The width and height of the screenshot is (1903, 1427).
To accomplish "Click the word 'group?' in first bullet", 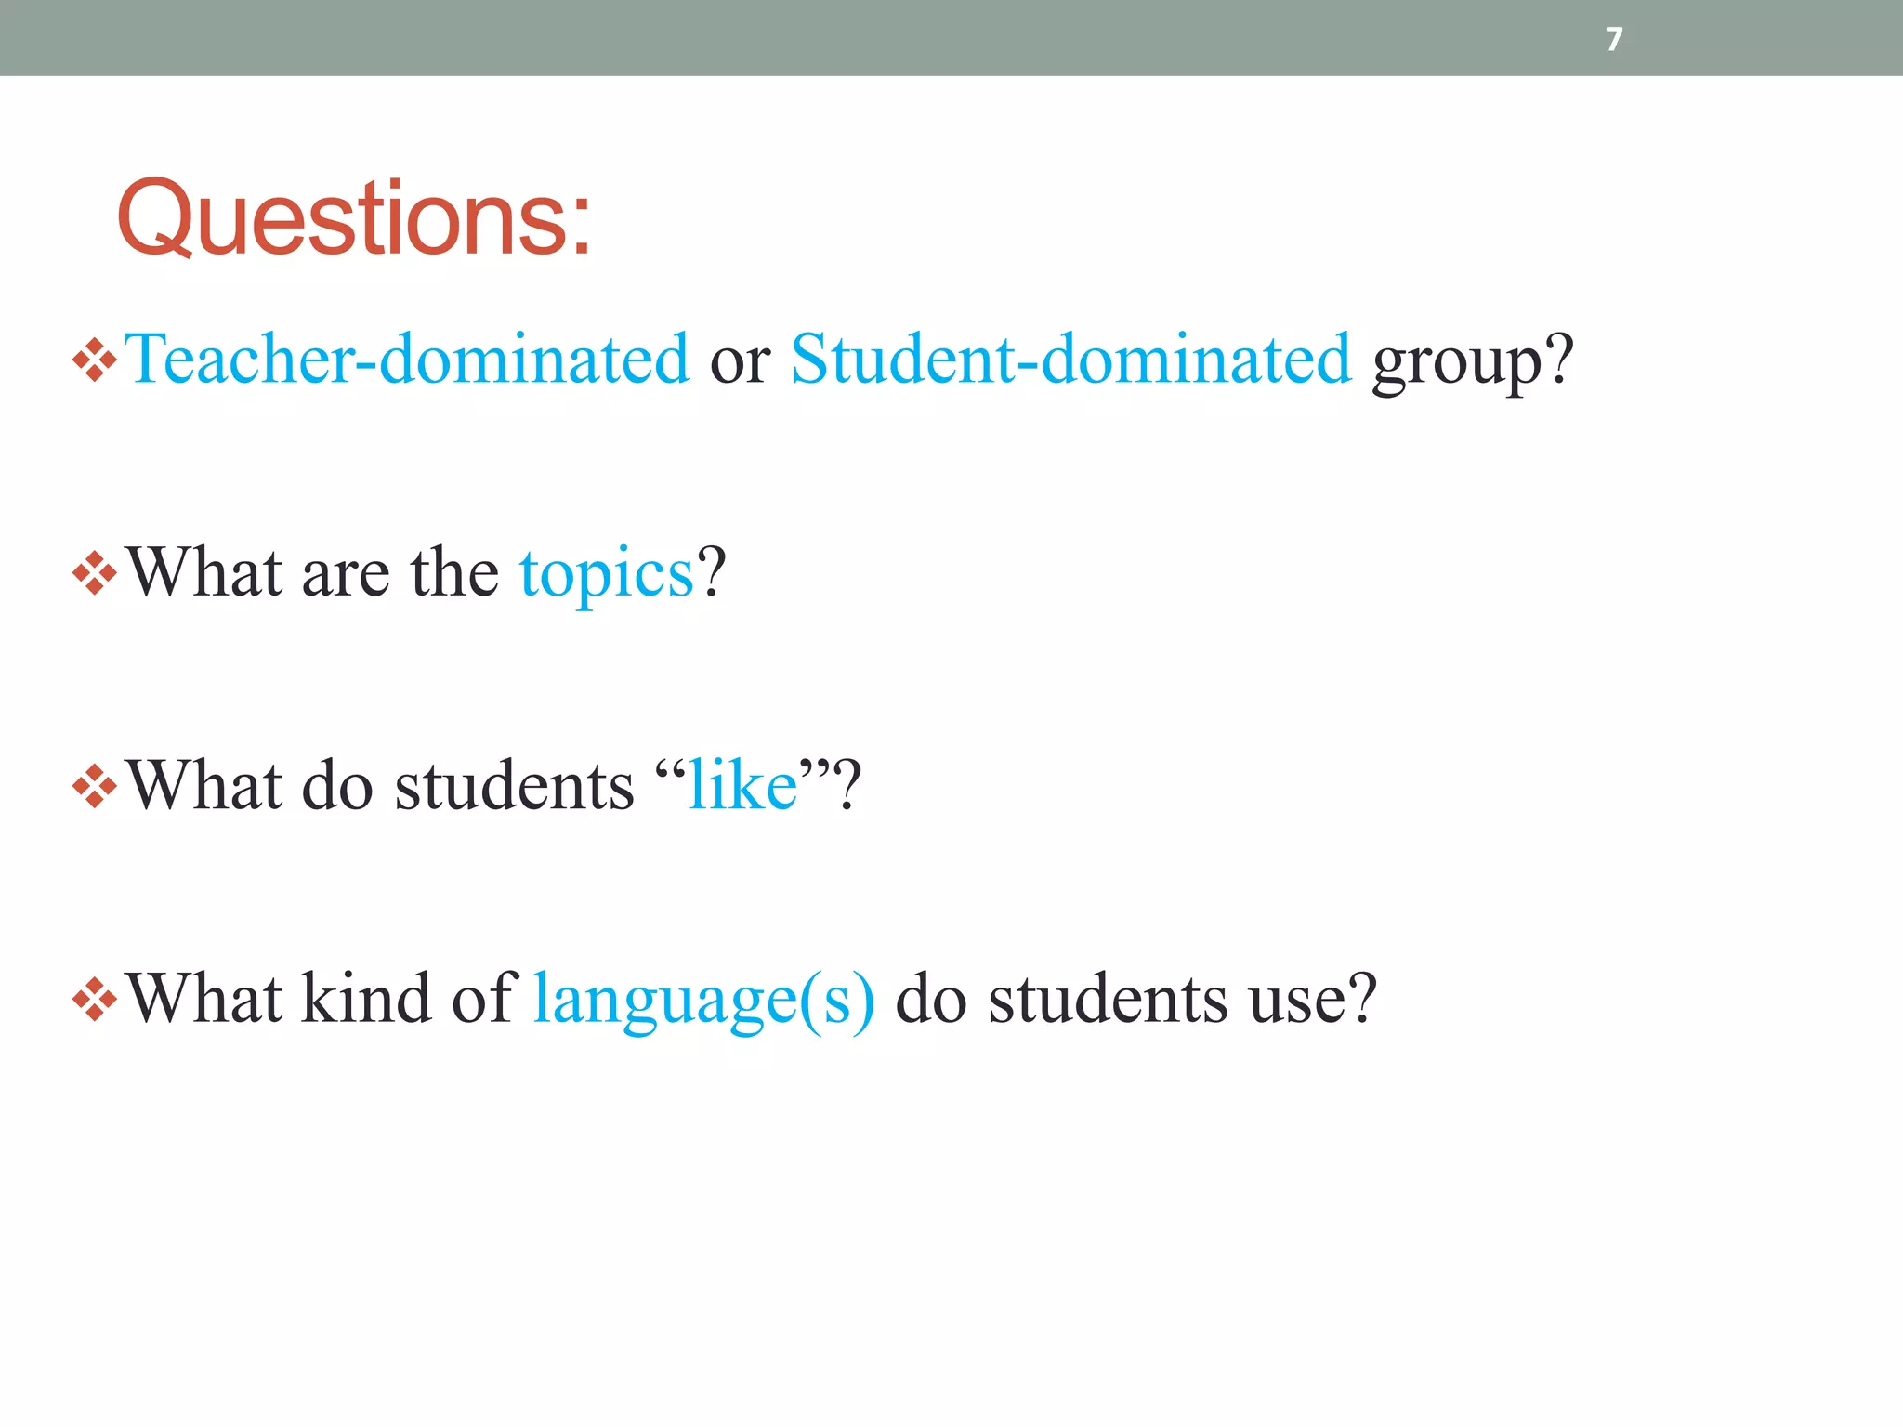I will pyautogui.click(x=1474, y=362).
